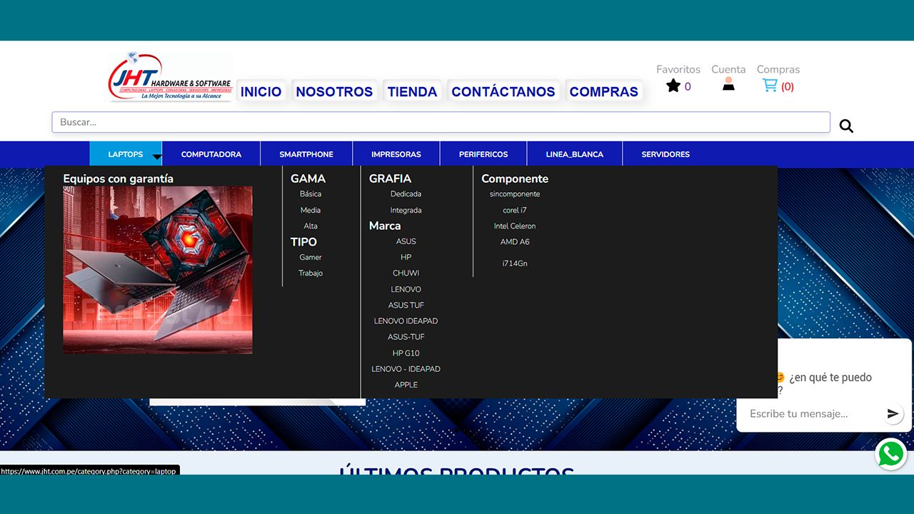Screen dimensions: 914x514
Task: Go to INICIO page
Action: point(261,91)
